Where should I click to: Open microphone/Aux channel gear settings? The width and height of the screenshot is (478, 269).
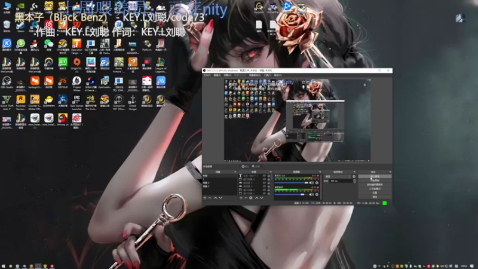[x=317, y=183]
